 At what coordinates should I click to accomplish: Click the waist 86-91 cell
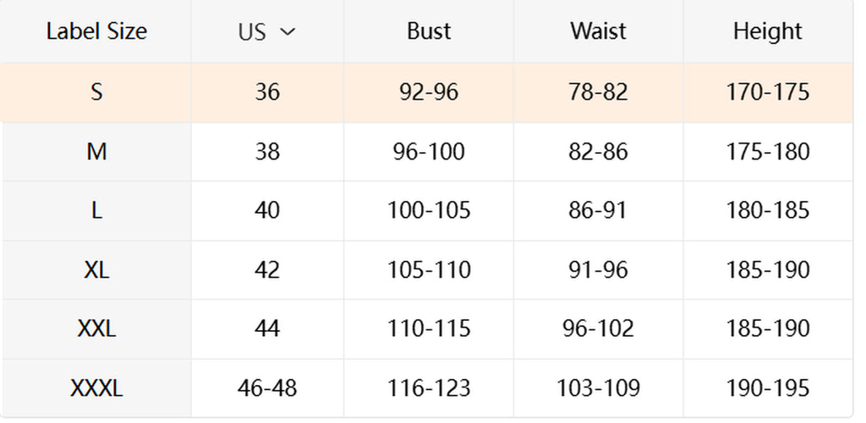pyautogui.click(x=598, y=211)
